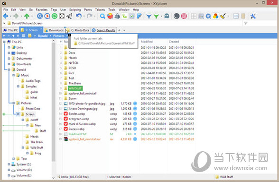Viewport: 279px width, 182px height.
Task: Click the grey four-square views icon
Action: click(194, 16)
